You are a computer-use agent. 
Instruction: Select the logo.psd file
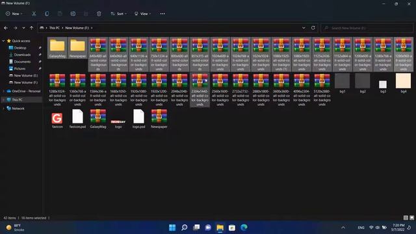[x=138, y=119]
